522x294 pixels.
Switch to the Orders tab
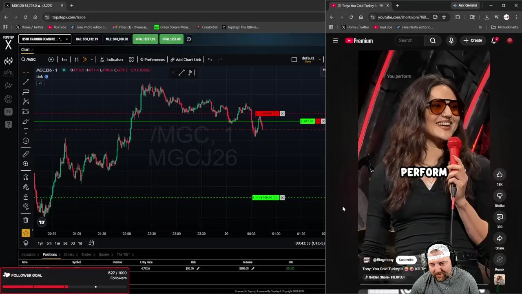(69, 255)
